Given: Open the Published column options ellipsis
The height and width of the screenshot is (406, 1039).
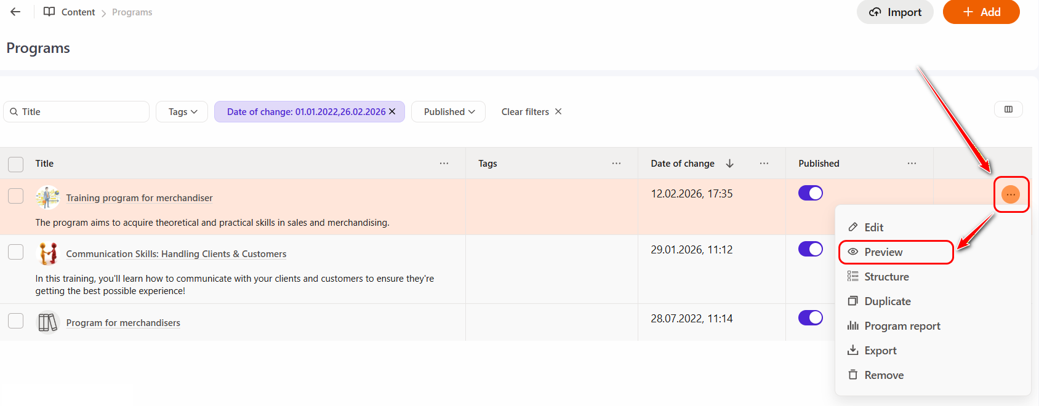Looking at the screenshot, I should [912, 164].
